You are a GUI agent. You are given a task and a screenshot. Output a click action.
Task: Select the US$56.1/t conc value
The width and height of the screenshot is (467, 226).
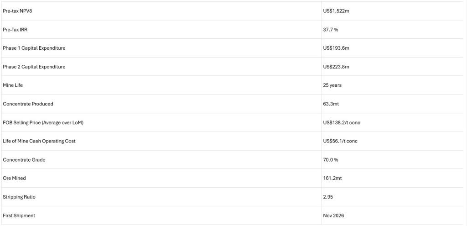(340, 141)
